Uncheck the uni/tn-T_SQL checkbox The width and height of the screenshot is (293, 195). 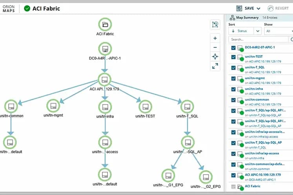(233, 68)
